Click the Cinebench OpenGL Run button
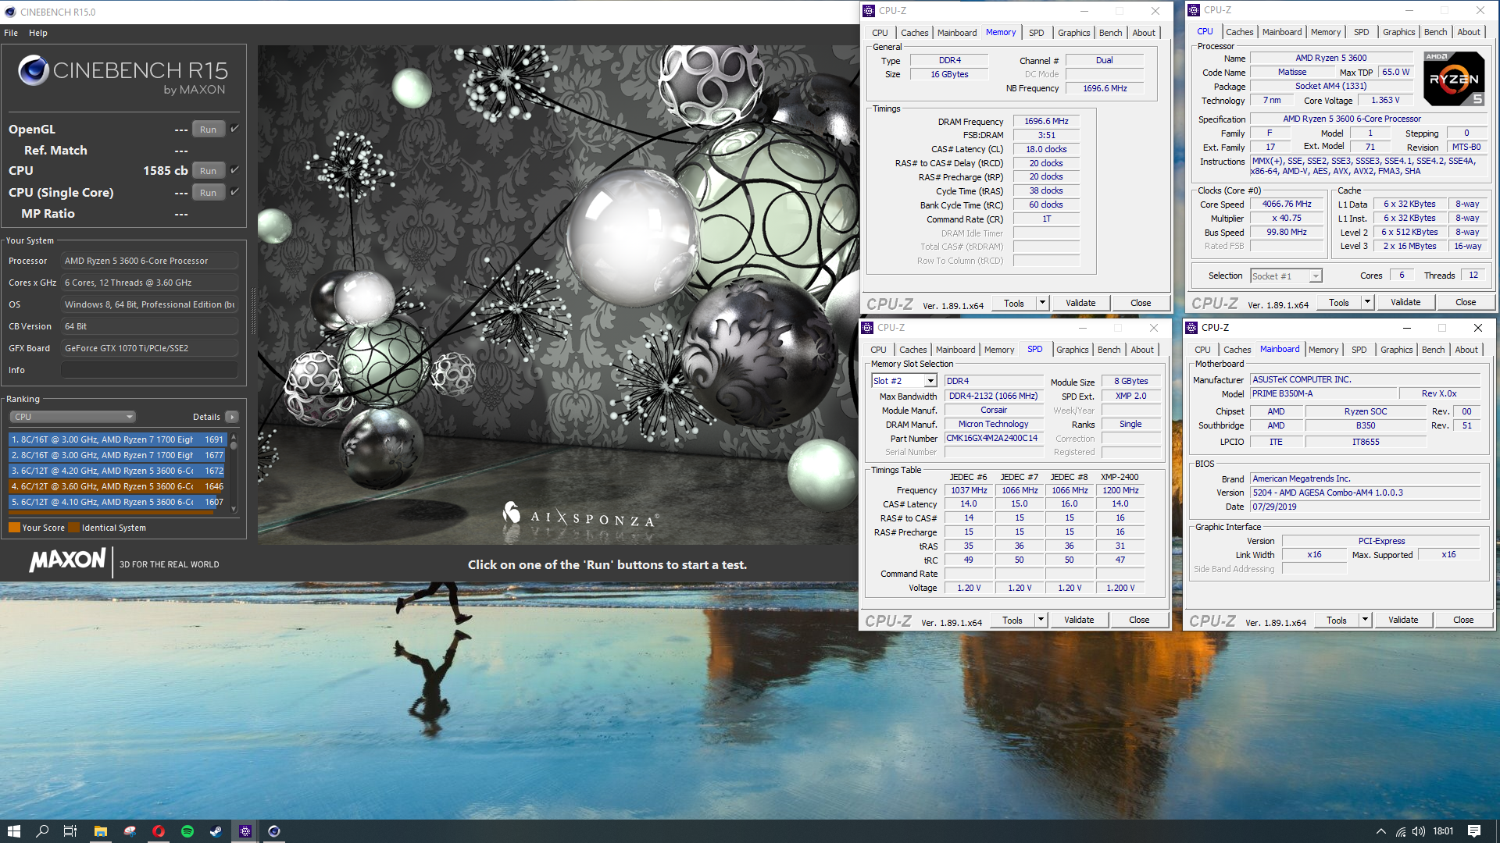The height and width of the screenshot is (843, 1500). [206, 129]
